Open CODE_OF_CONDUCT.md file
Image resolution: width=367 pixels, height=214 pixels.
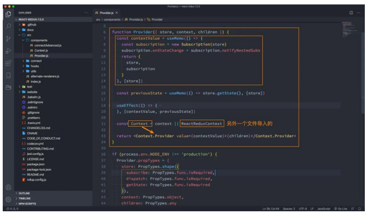click(43, 138)
